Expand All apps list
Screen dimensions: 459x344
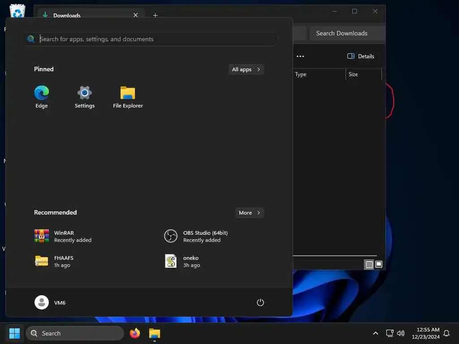click(246, 69)
